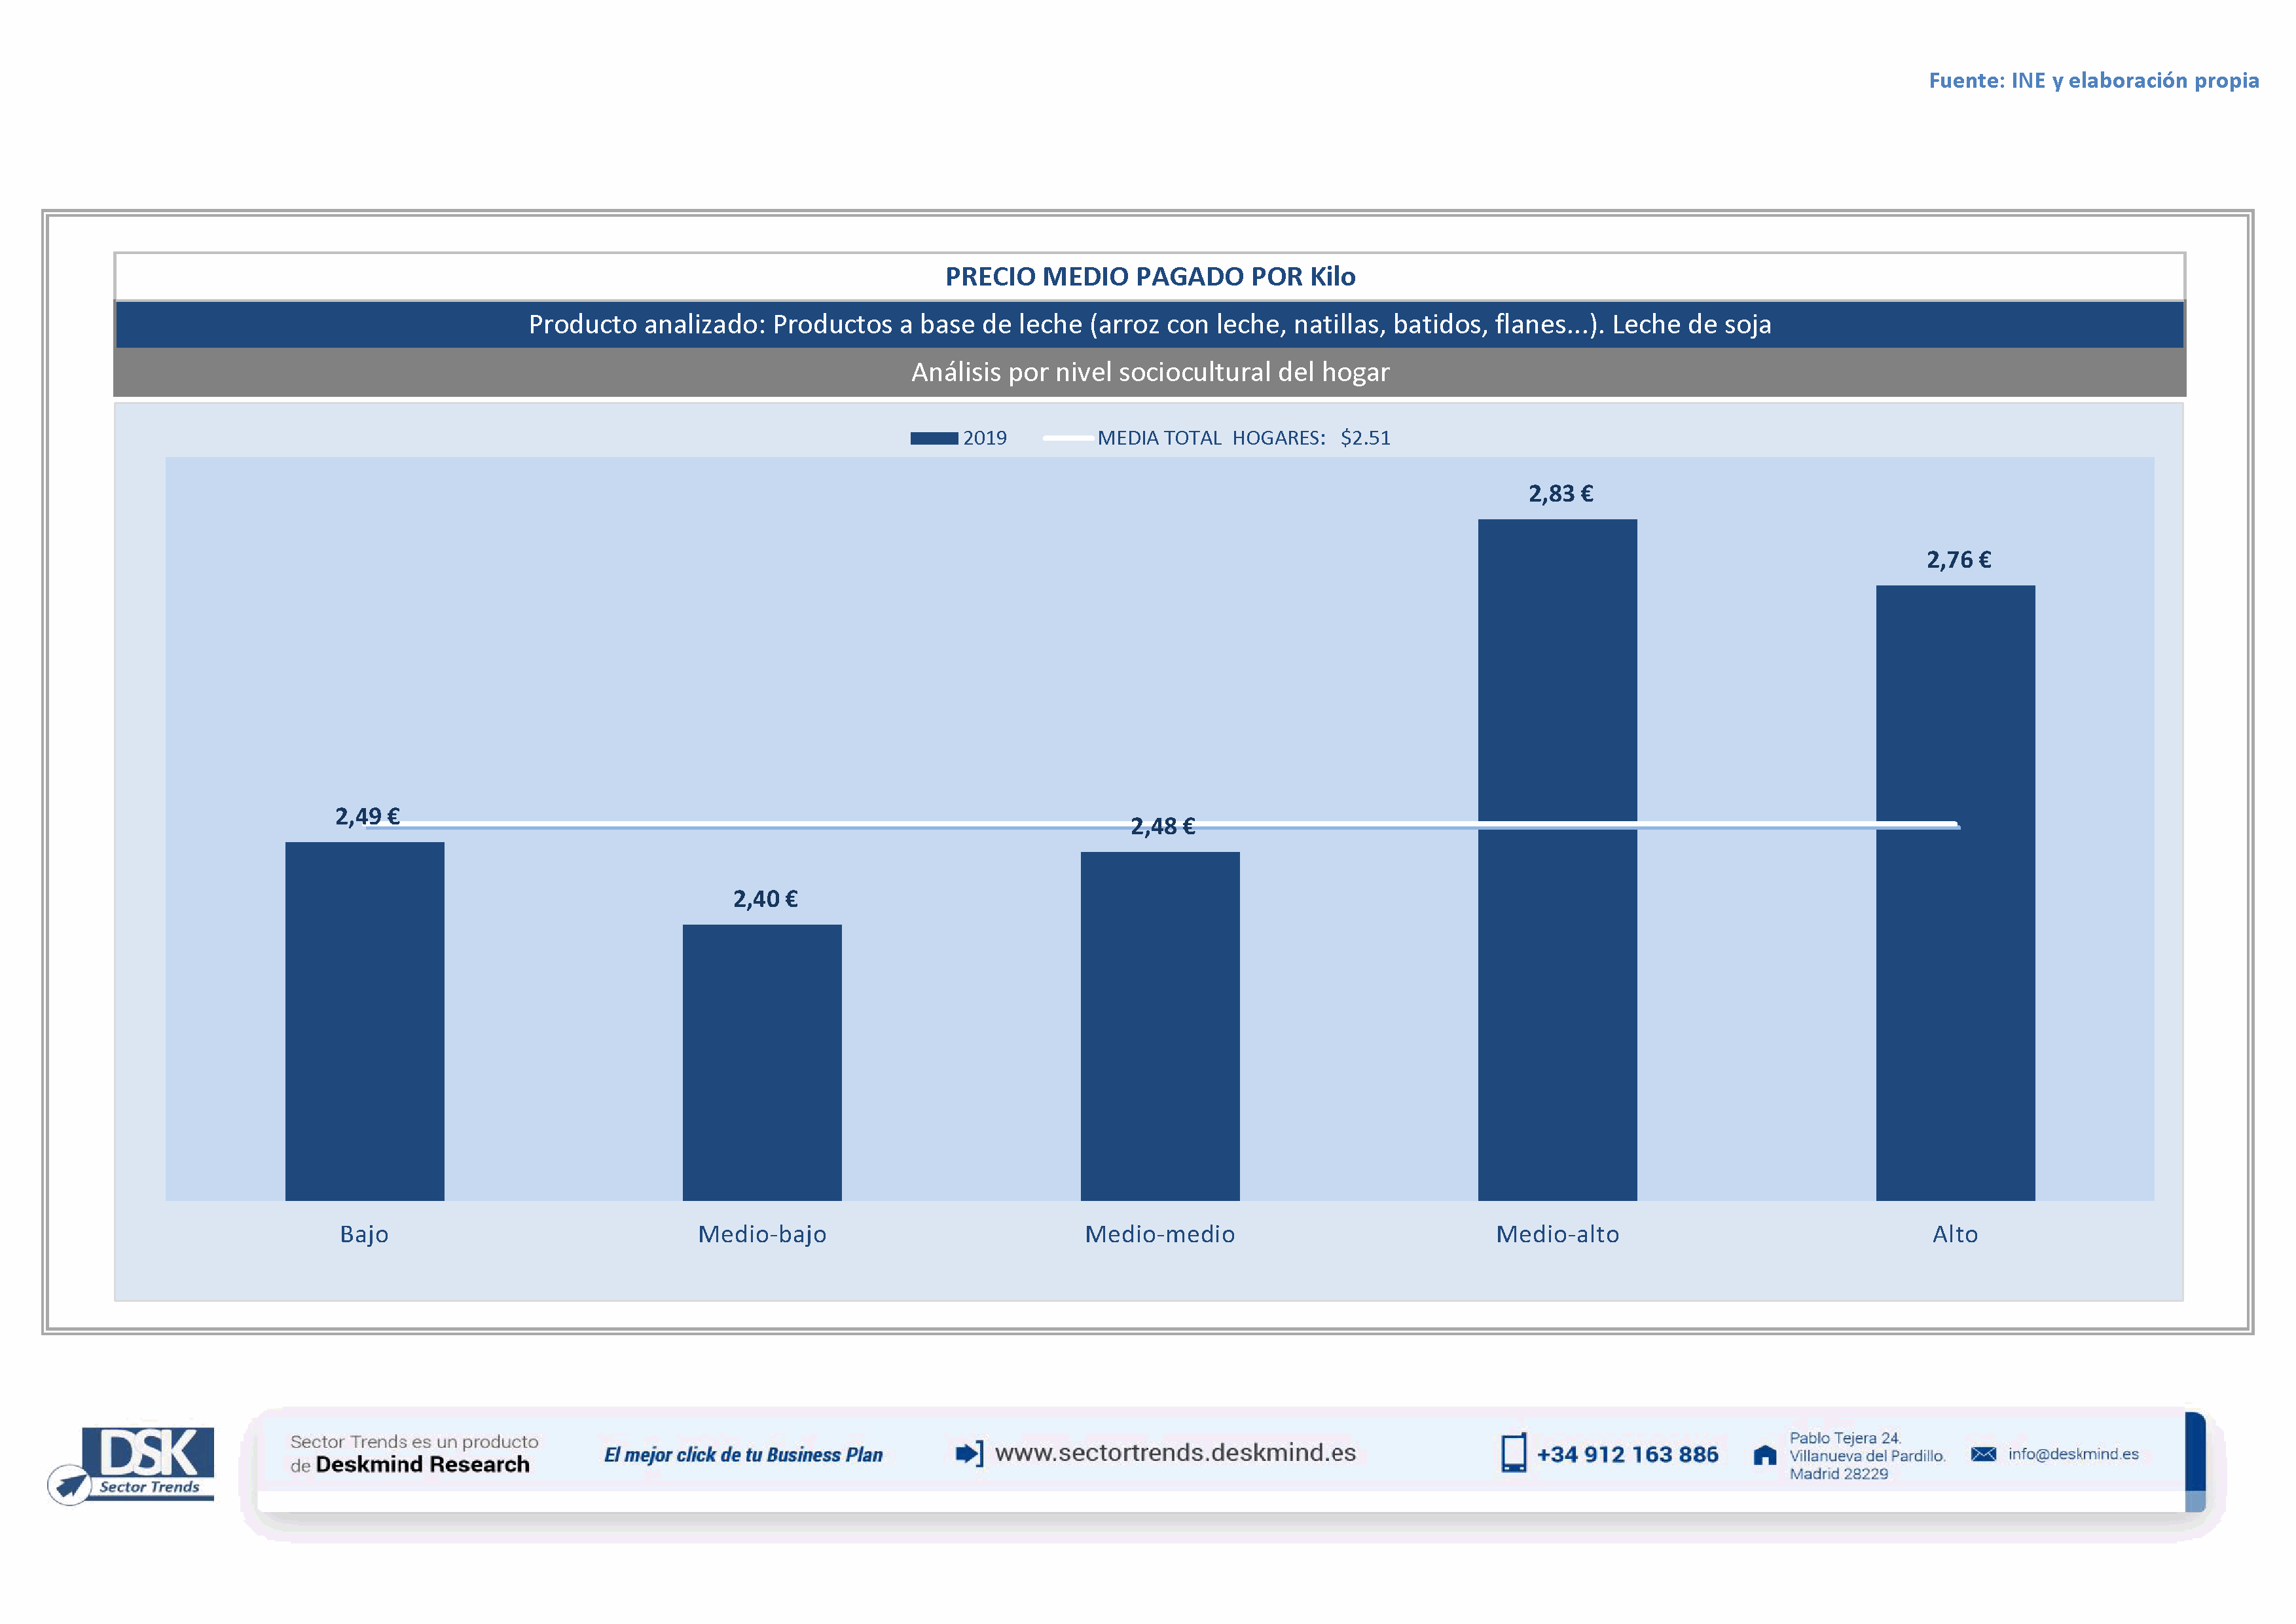Image resolution: width=2296 pixels, height=1624 pixels.
Task: Click the dark blue 2019 legend swatch
Action: click(x=933, y=438)
